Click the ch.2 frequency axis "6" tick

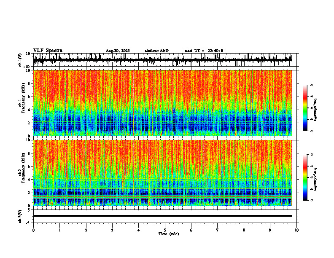coord(30,166)
